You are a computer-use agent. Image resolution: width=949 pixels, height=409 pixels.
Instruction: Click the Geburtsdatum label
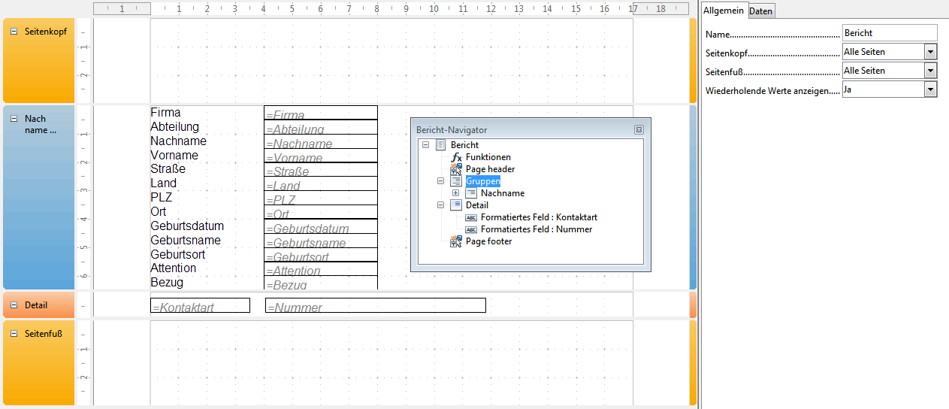coord(187,226)
